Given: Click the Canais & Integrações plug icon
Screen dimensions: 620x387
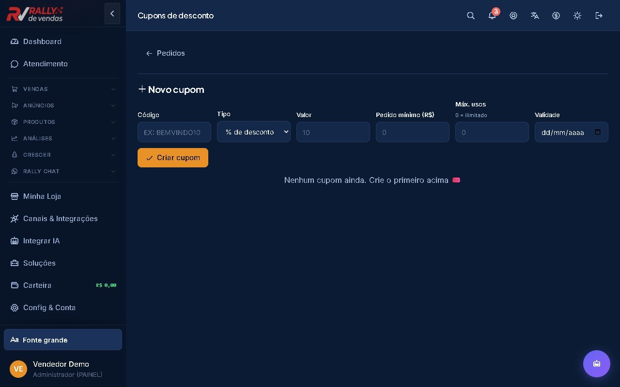Looking at the screenshot, I should (15, 219).
